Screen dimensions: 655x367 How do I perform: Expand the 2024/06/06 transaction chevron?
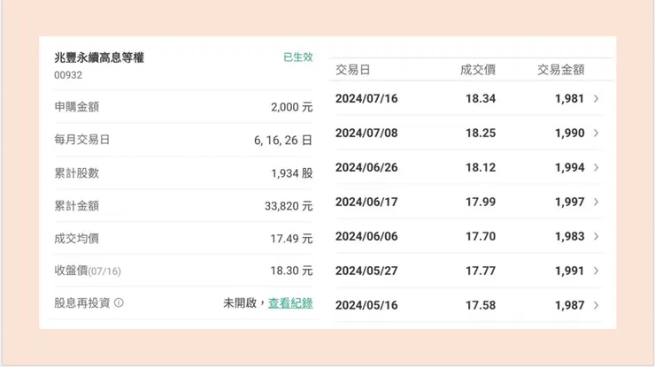(596, 236)
